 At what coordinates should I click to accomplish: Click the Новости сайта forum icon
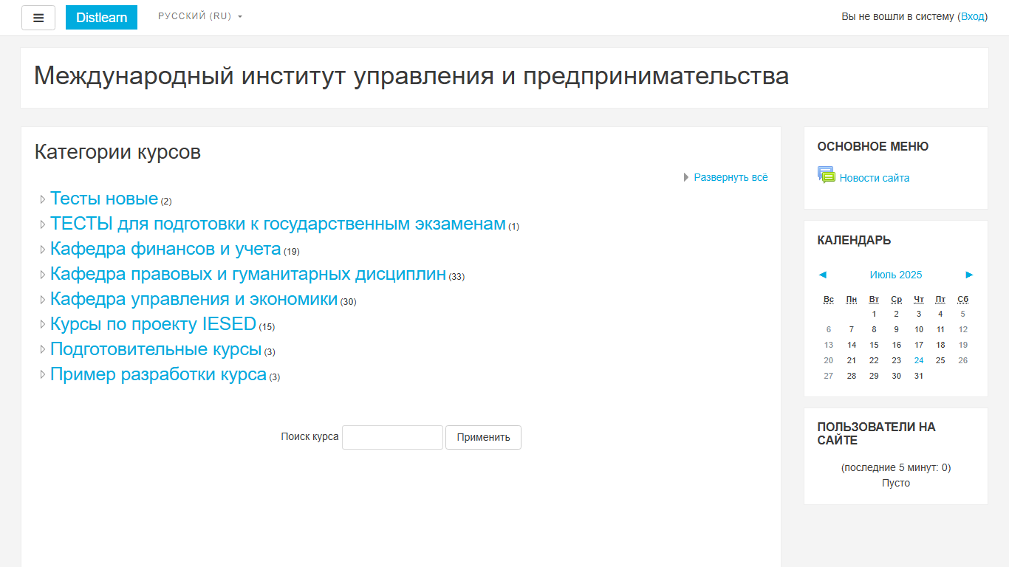click(x=827, y=176)
